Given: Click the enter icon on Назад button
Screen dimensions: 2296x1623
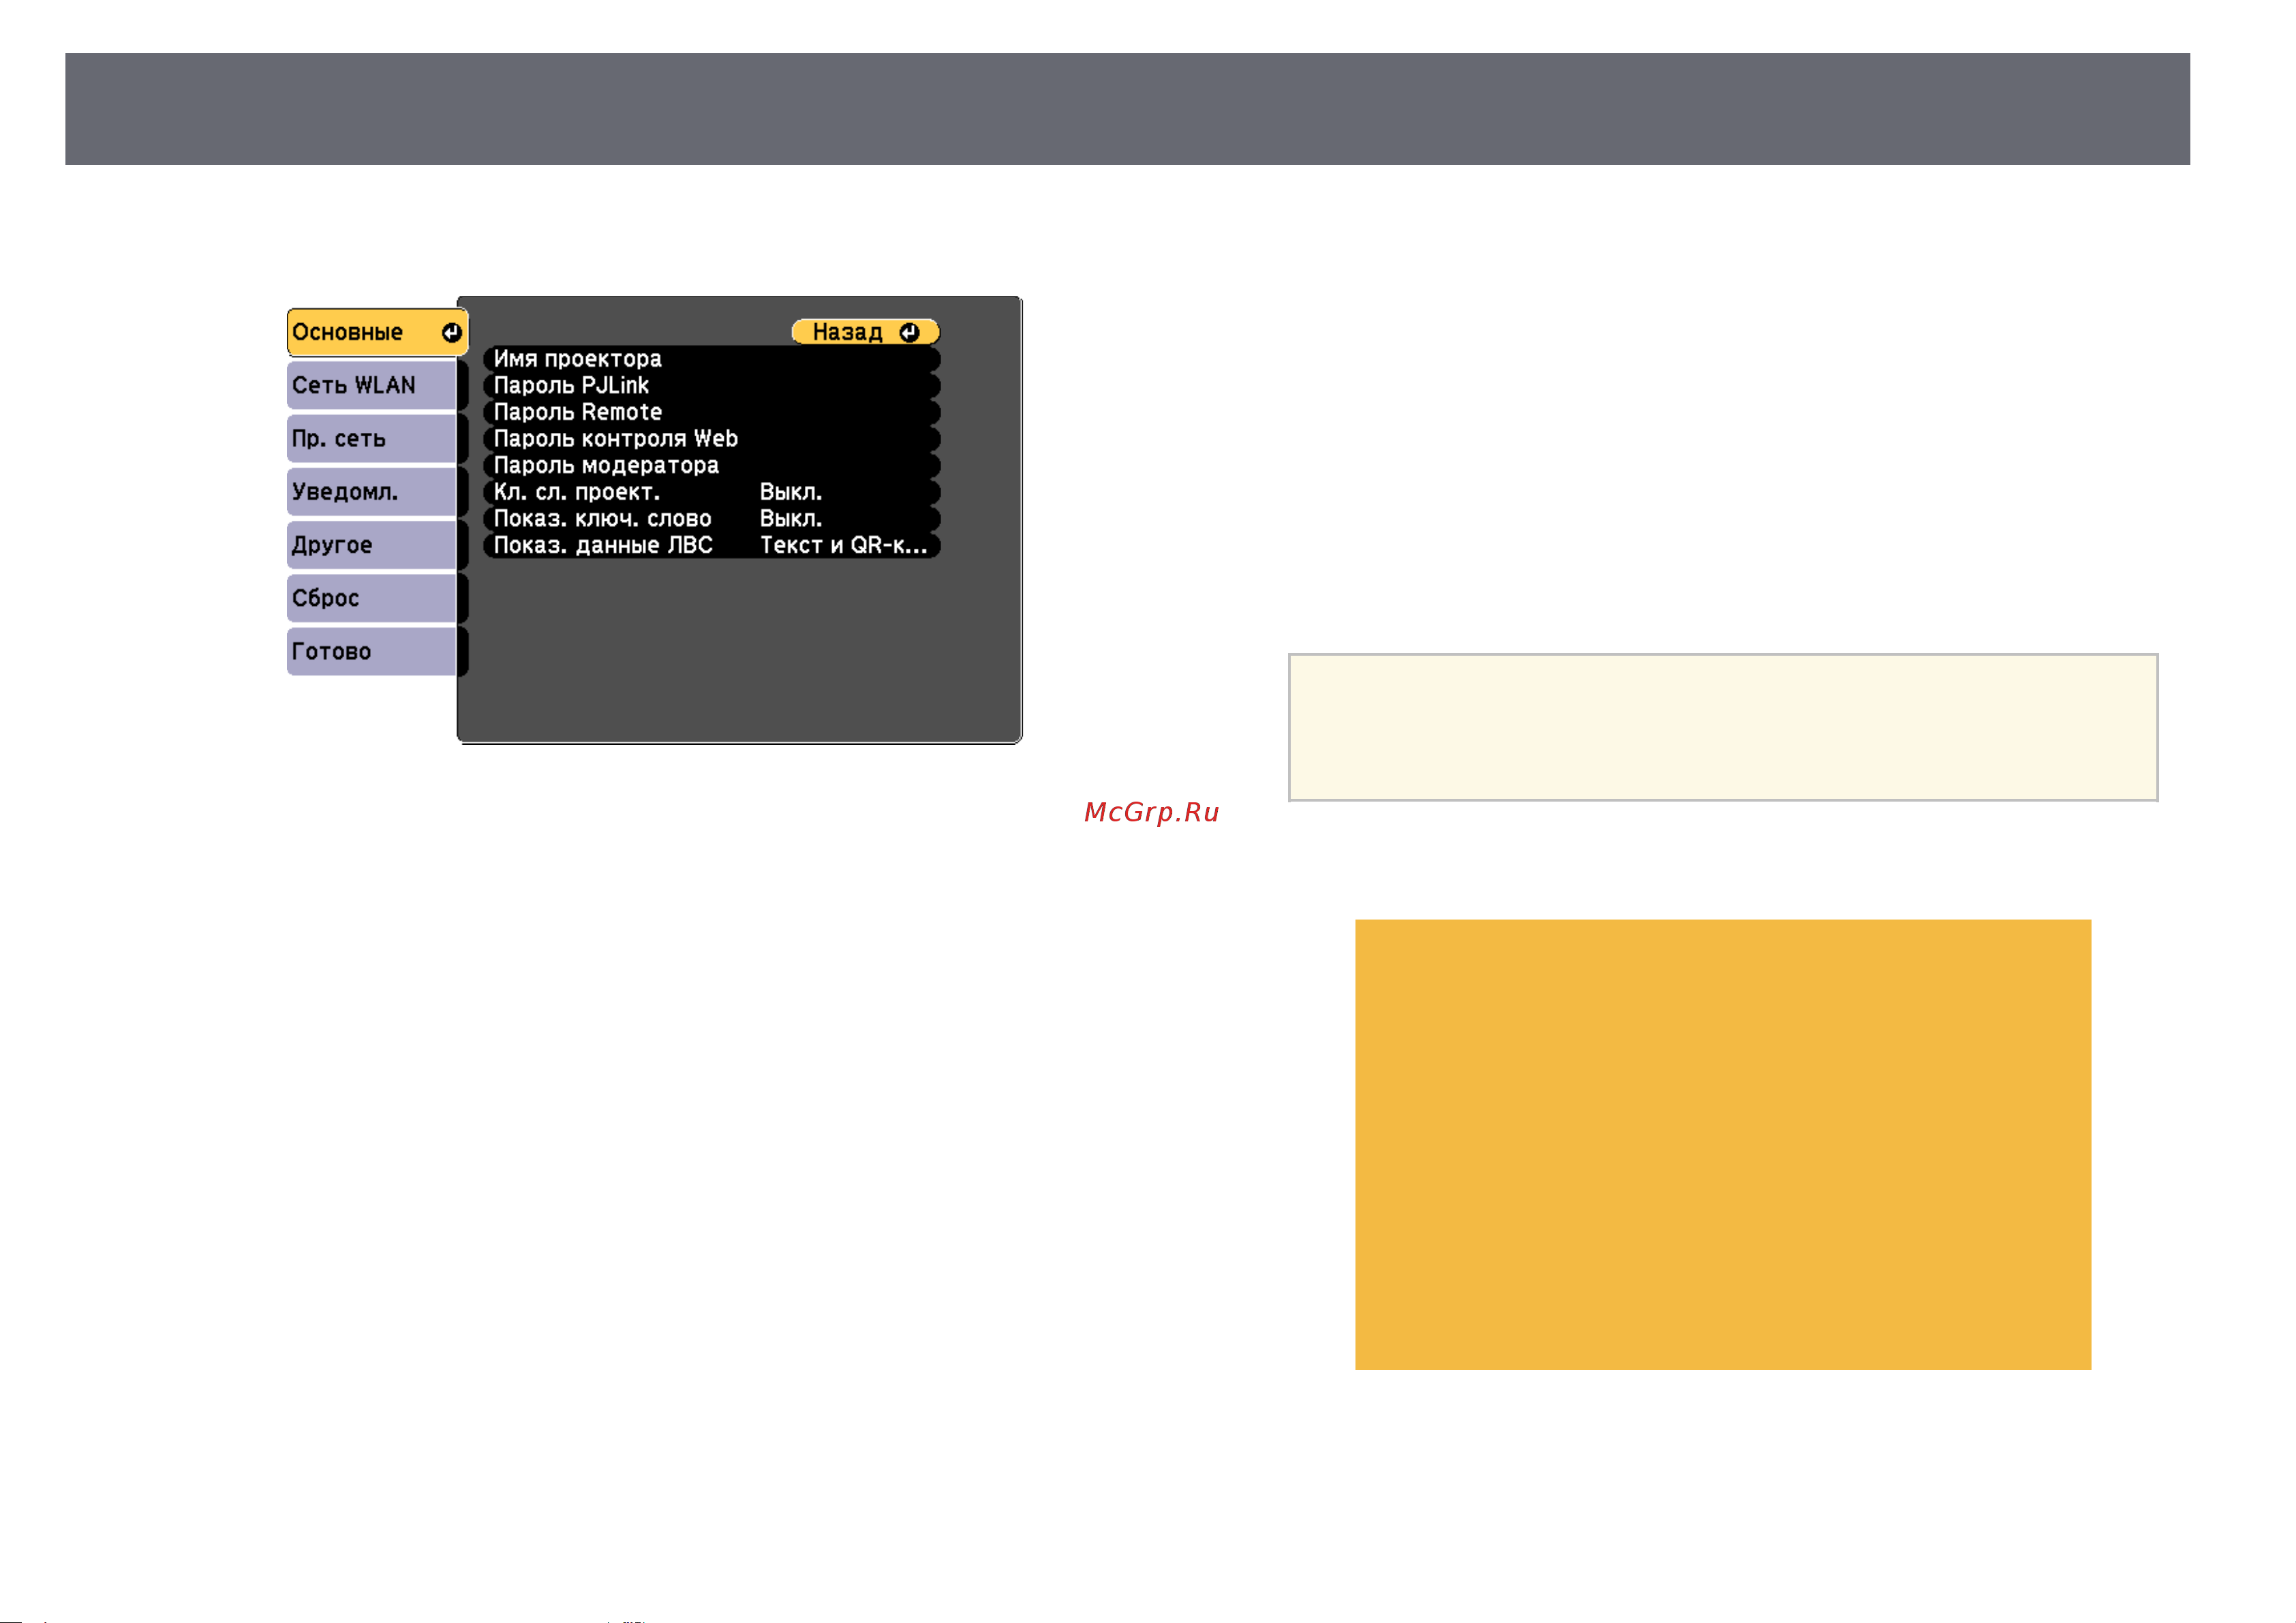Looking at the screenshot, I should pyautogui.click(x=909, y=332).
